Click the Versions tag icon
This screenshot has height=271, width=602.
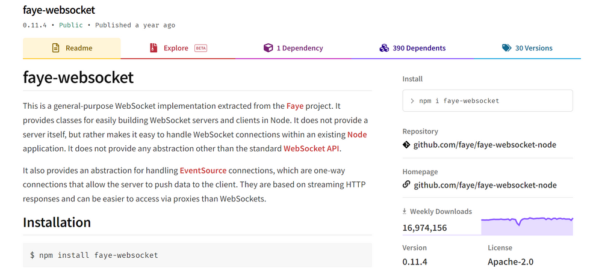506,48
